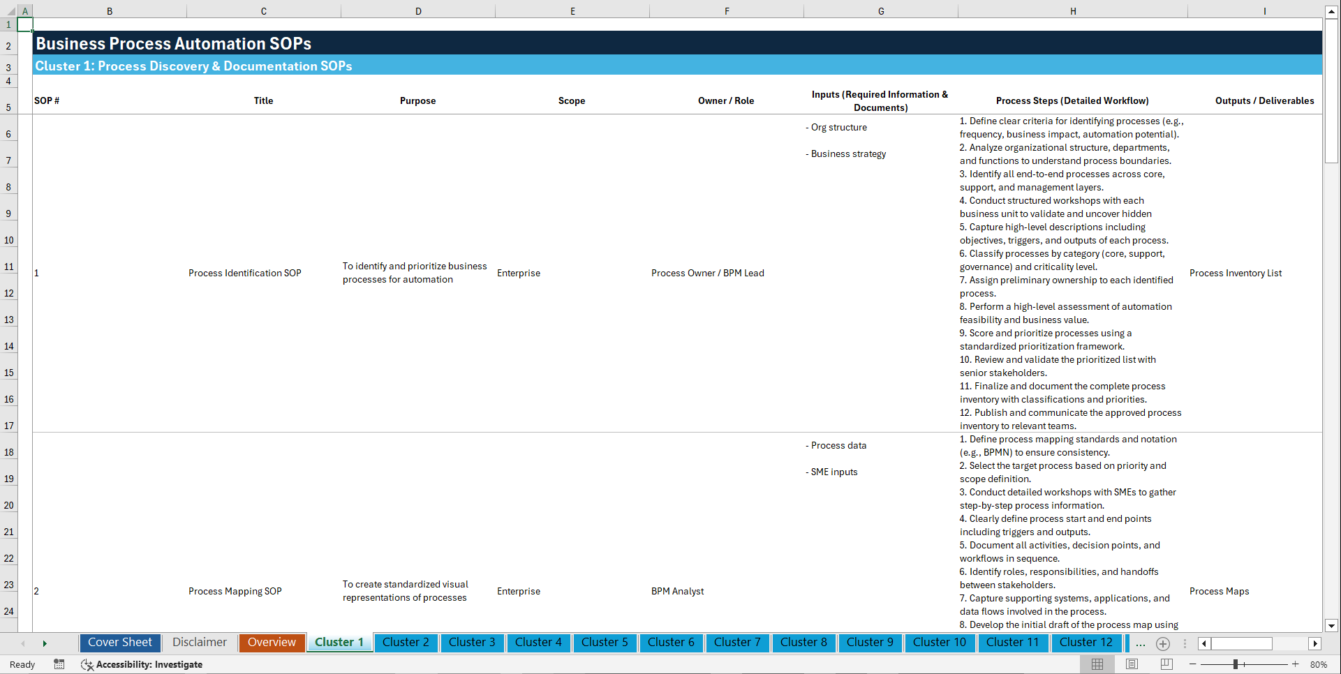Screen dimensions: 1341x674
Task: Open the Accessibility: Investigate status item
Action: click(142, 664)
